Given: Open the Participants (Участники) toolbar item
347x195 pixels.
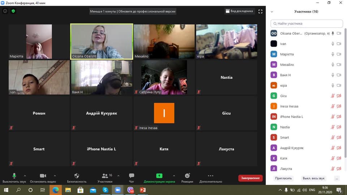Looking at the screenshot, I should tap(105, 176).
